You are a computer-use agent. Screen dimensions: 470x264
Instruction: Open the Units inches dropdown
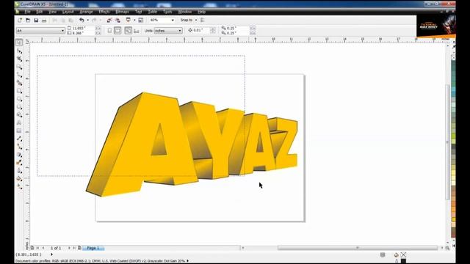(x=179, y=31)
